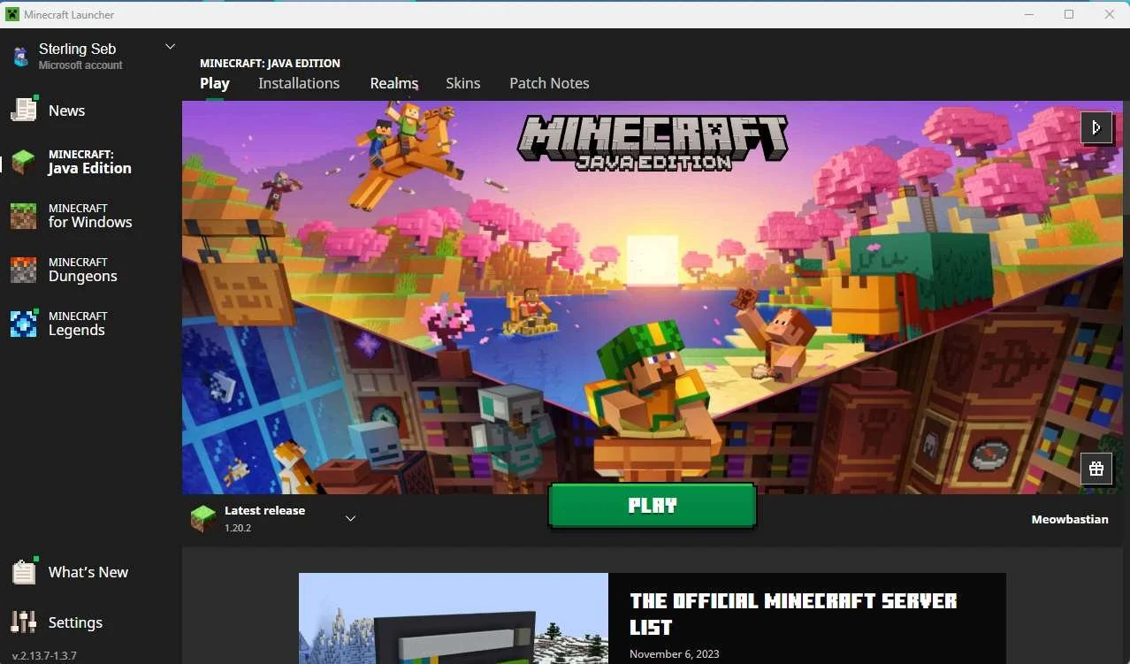1130x664 pixels.
Task: Open the What's New clipboard icon
Action: click(x=24, y=571)
